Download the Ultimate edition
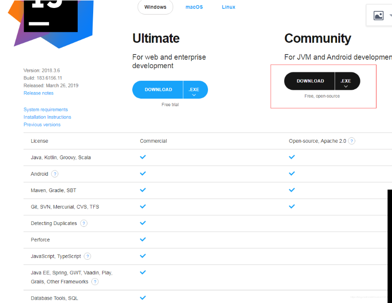Viewport: 392px width, 303px height. point(158,90)
